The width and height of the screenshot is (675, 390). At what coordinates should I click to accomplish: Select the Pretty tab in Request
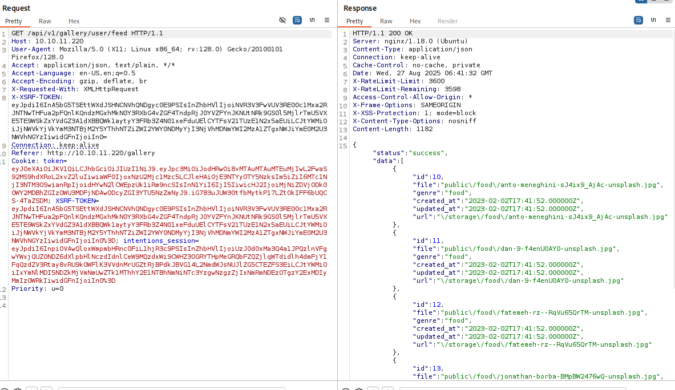click(13, 21)
